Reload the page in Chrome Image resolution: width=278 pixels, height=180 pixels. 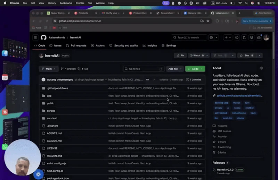point(47,21)
